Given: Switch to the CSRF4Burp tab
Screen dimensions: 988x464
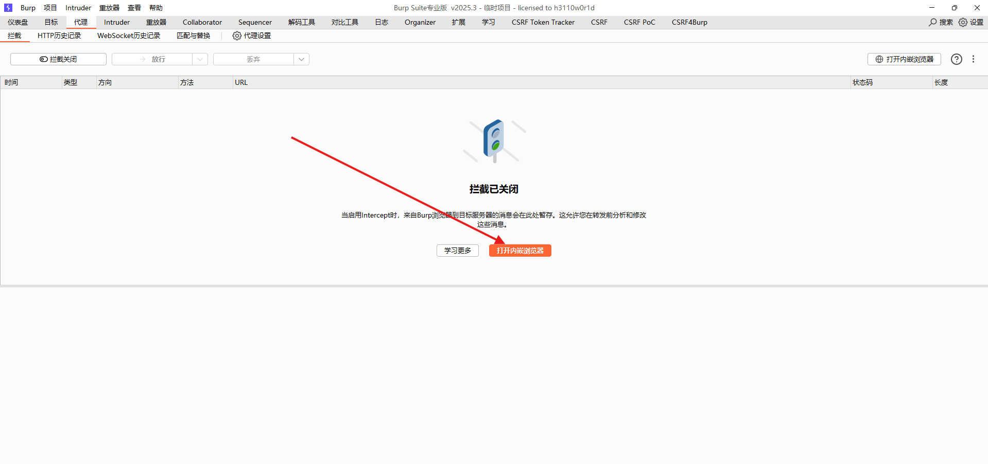Looking at the screenshot, I should click(689, 22).
